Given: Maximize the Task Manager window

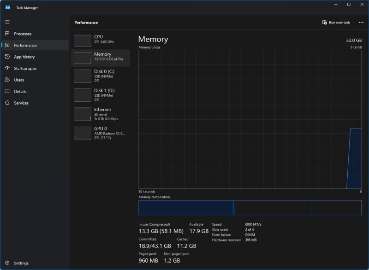Looking at the screenshot, I should click(x=349, y=5).
